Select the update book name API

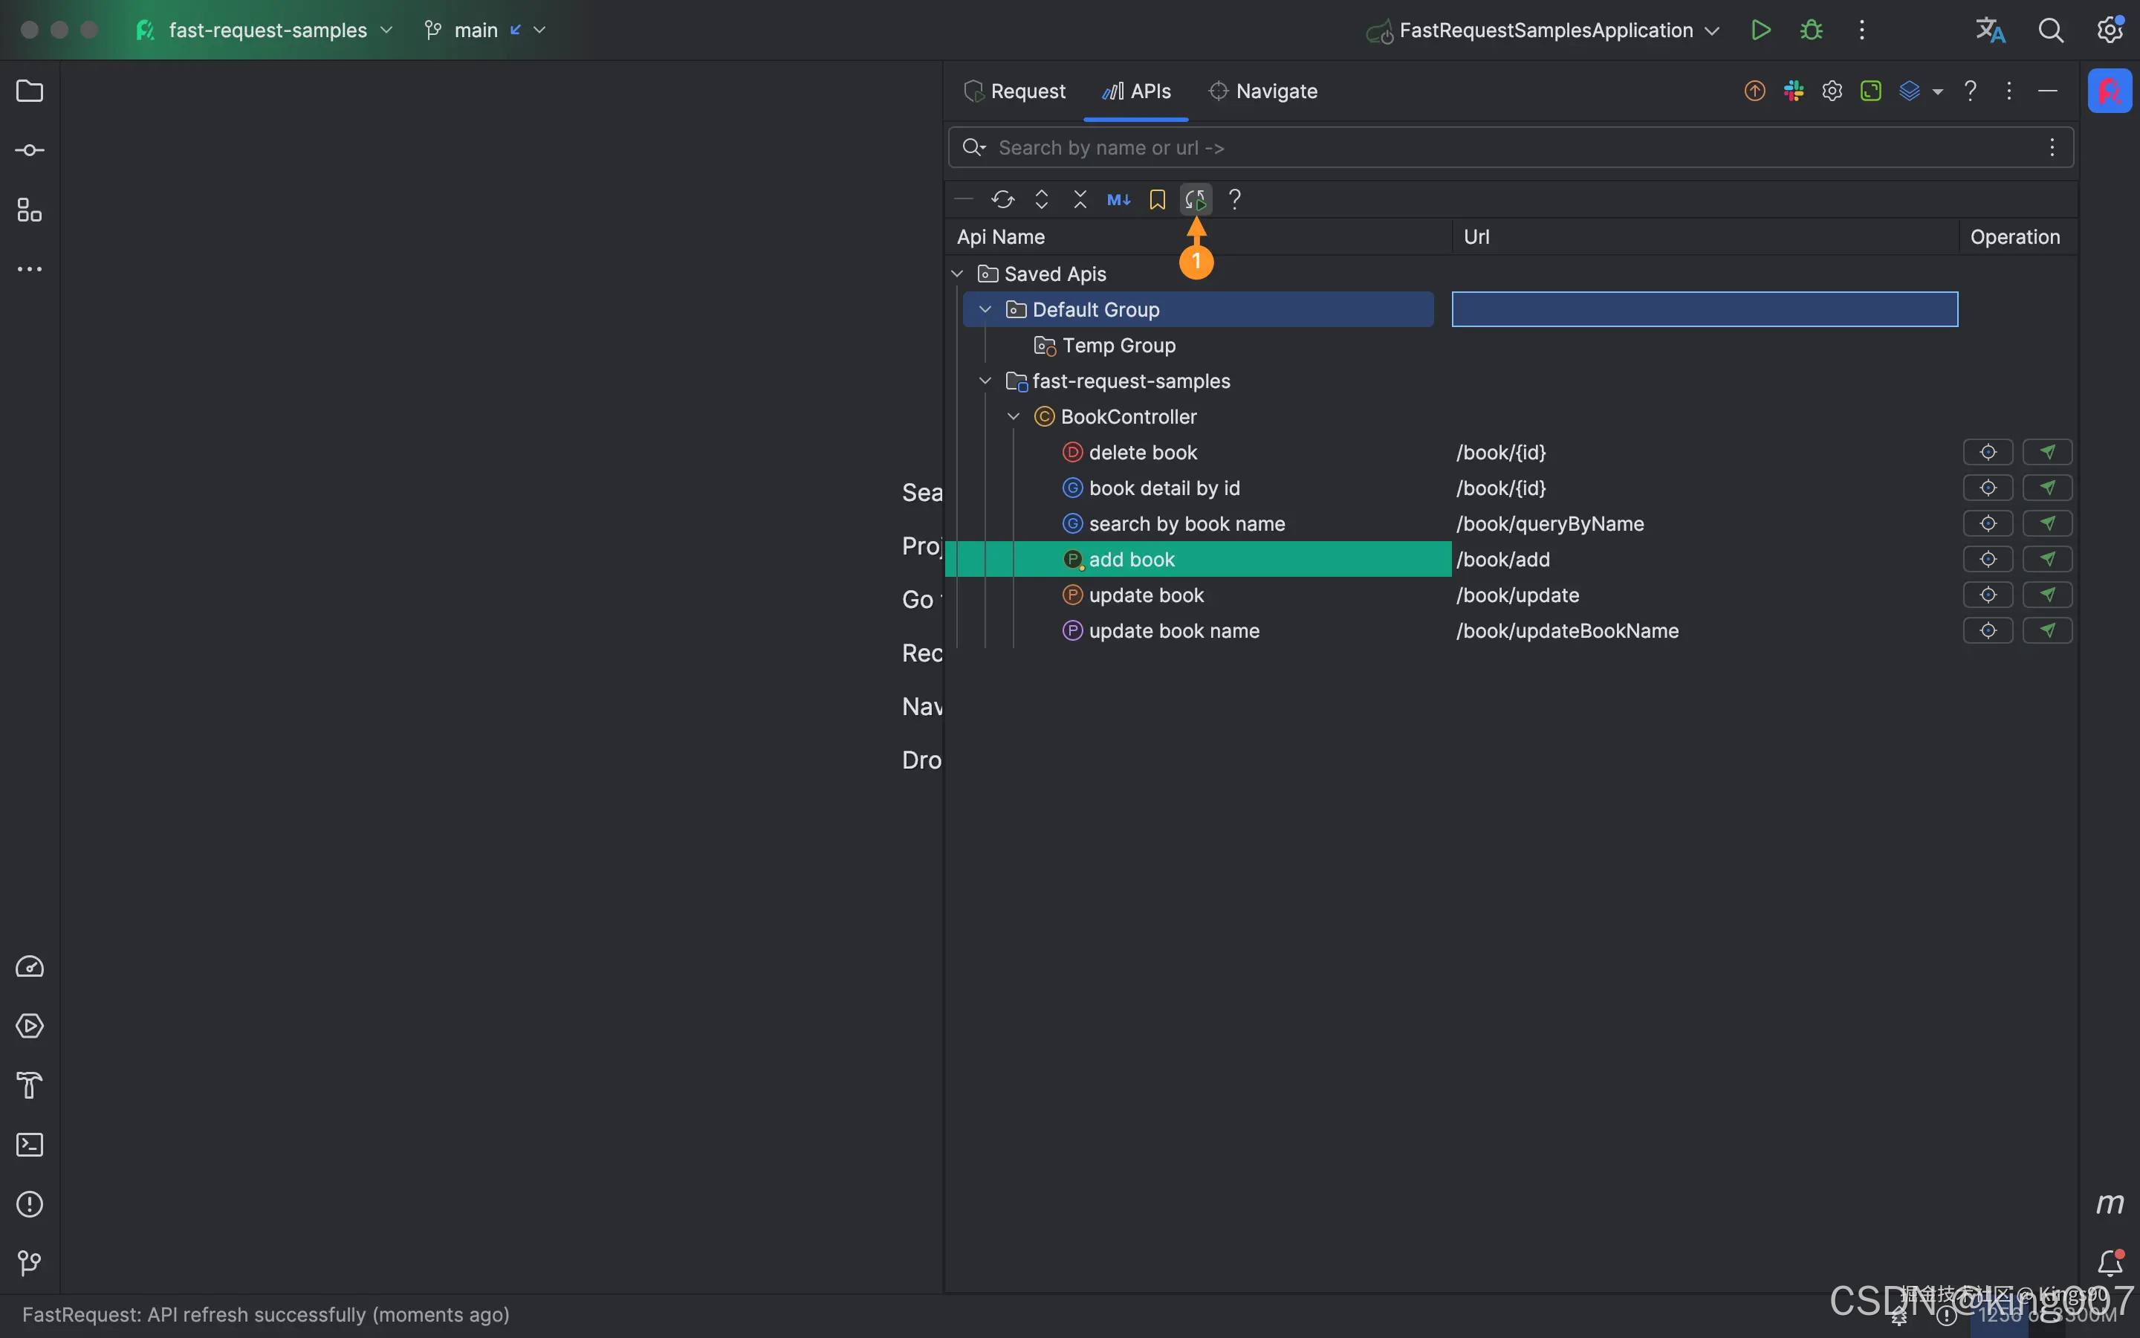(1173, 631)
